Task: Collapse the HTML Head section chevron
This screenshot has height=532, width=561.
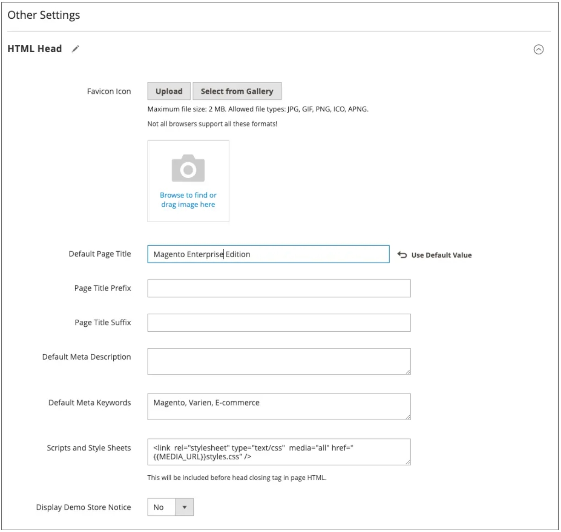Action: pos(539,49)
